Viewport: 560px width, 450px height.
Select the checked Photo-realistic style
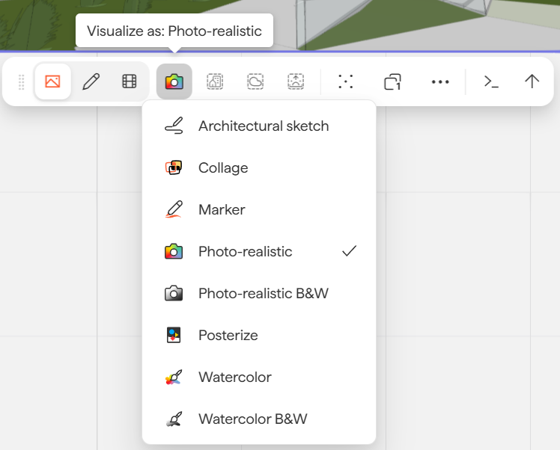[259, 251]
